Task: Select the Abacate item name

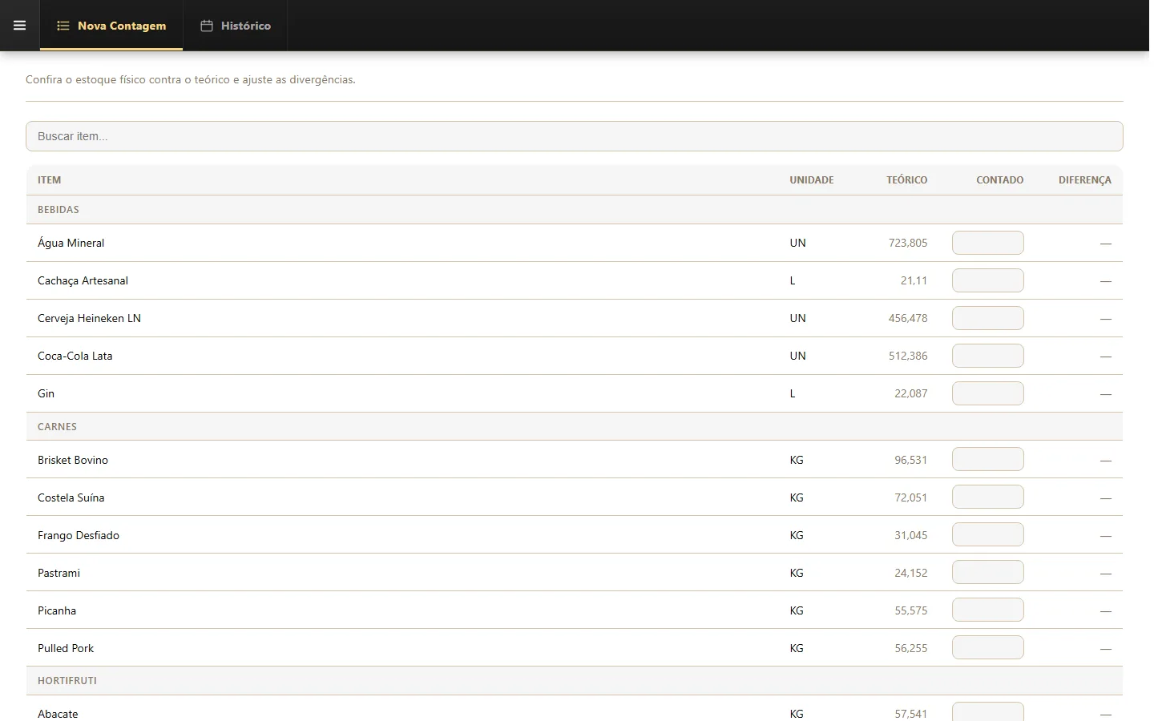Action: (58, 714)
